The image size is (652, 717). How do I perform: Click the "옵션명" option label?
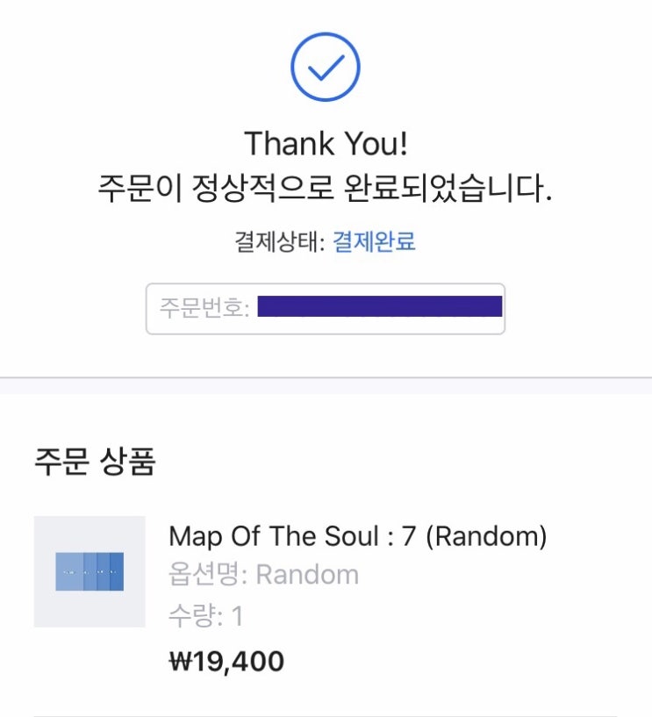click(208, 575)
